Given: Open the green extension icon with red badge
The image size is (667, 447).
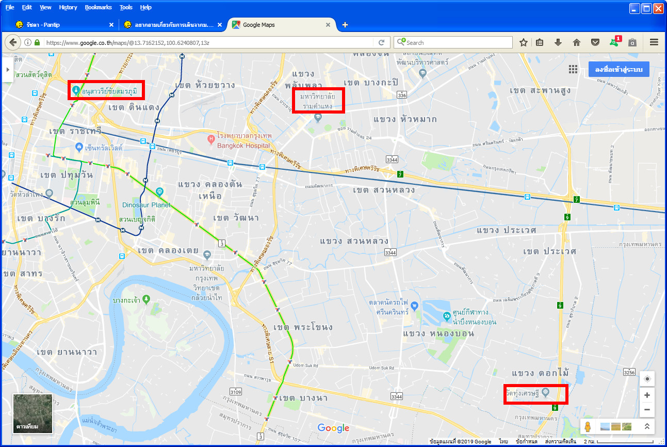Looking at the screenshot, I should pyautogui.click(x=615, y=42).
